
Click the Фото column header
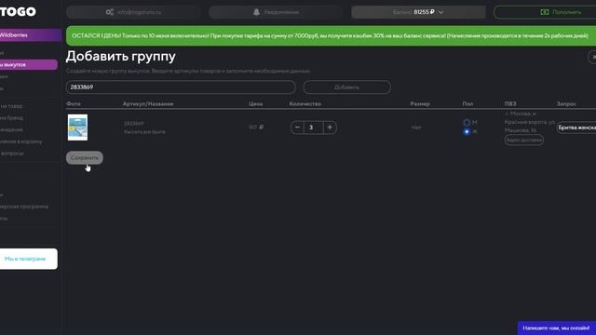[73, 103]
